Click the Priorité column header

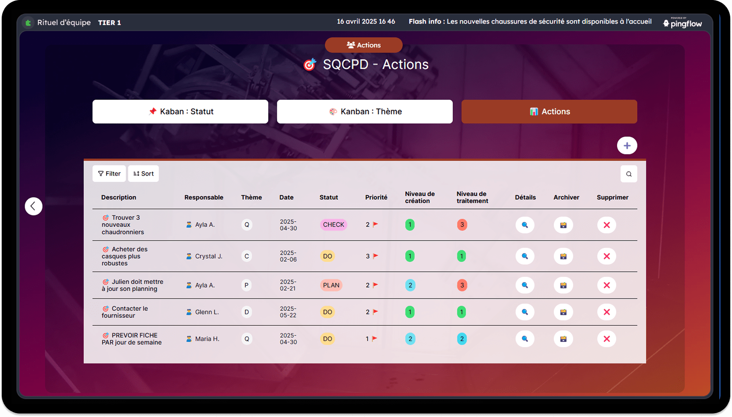coord(376,198)
